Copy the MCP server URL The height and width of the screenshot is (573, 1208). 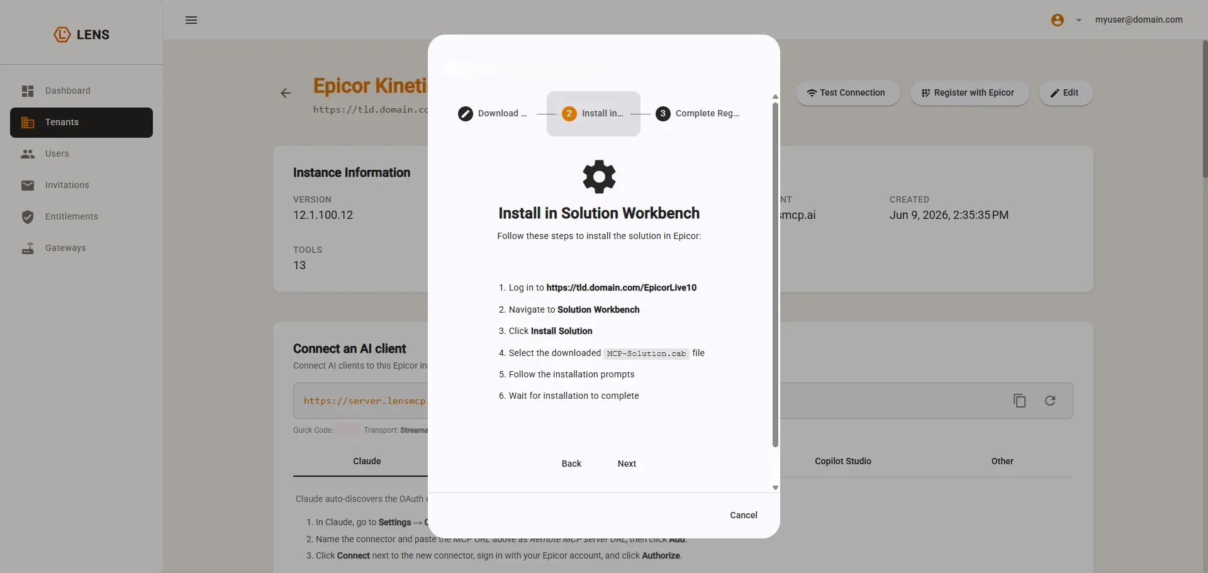pos(1020,401)
